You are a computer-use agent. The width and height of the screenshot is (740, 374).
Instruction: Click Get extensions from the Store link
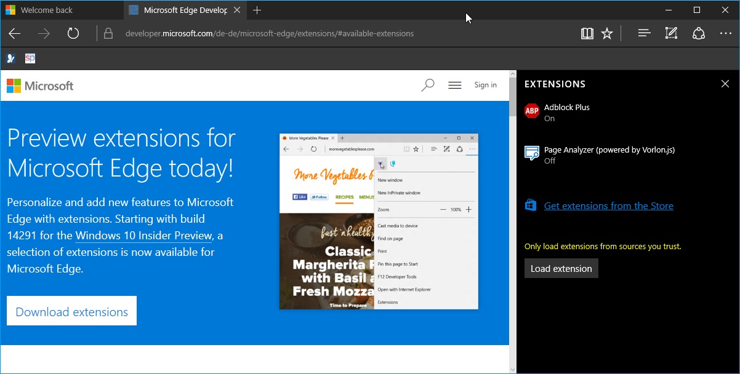point(608,205)
